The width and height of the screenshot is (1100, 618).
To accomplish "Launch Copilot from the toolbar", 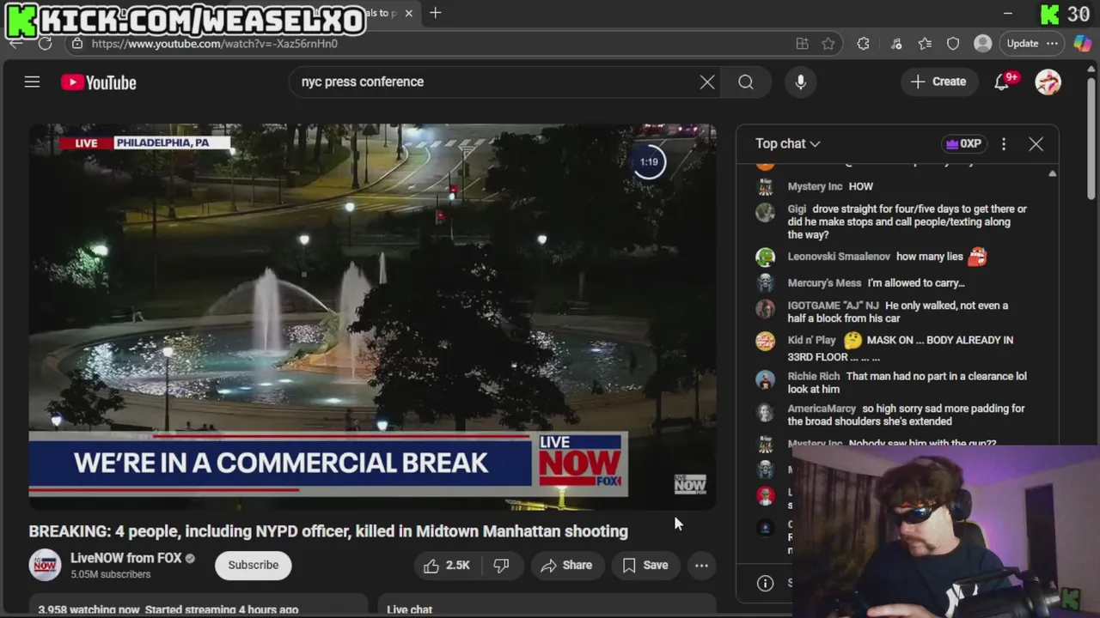I will [x=1082, y=44].
